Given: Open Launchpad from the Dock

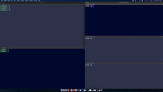Looking at the screenshot, I should 64,90.
